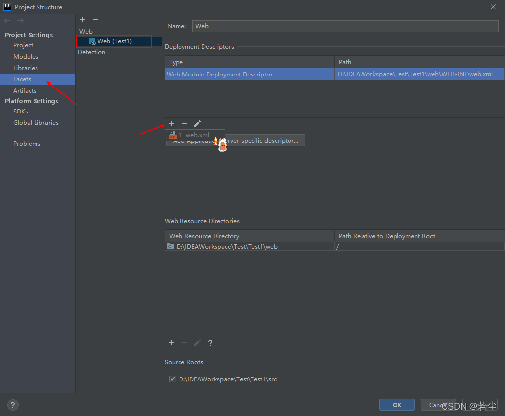Image resolution: width=505 pixels, height=416 pixels.
Task: Open the Problems page
Action: click(x=27, y=144)
